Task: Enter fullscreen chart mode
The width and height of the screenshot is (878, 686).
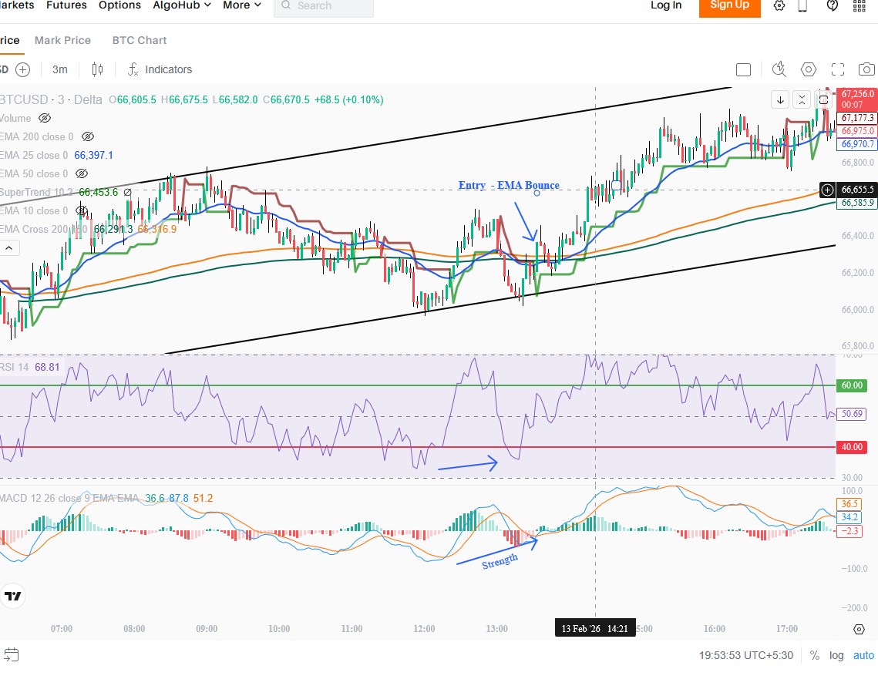Action: coord(838,69)
